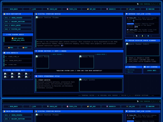Click the [3690+ NET] counter value
The image size is (163, 122).
pyautogui.click(x=152, y=70)
